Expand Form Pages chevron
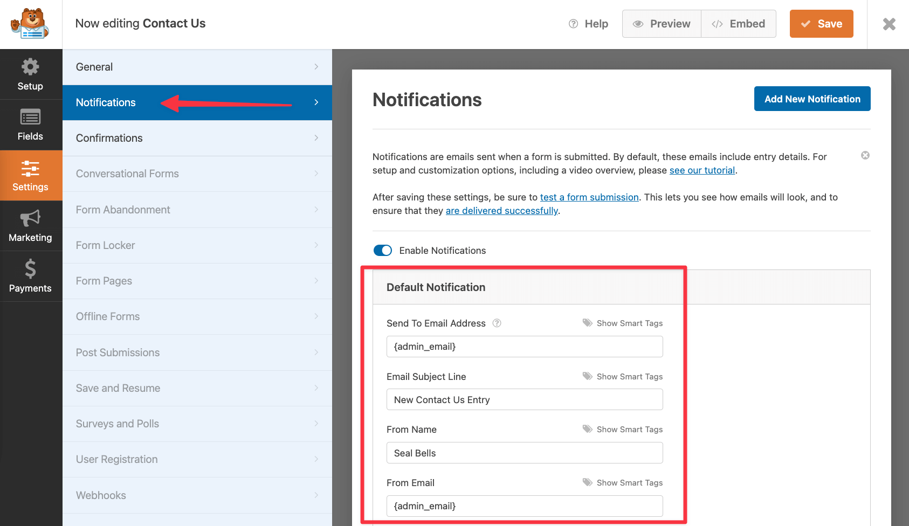The height and width of the screenshot is (526, 909). [x=316, y=281]
